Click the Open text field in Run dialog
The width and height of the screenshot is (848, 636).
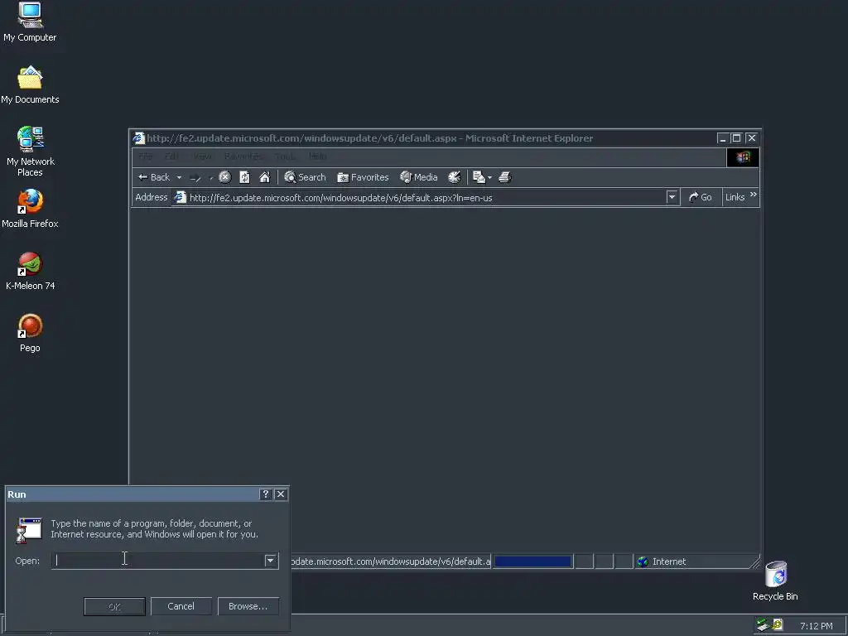point(158,561)
